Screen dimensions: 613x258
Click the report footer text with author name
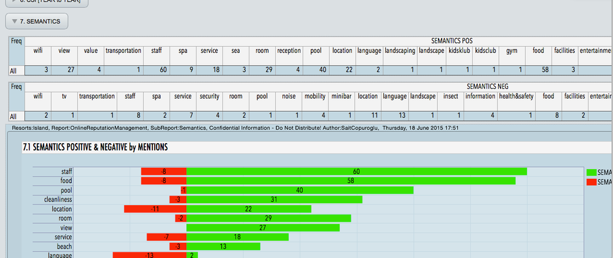point(235,127)
